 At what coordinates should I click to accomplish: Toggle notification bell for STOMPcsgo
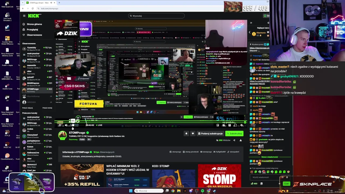186,134
